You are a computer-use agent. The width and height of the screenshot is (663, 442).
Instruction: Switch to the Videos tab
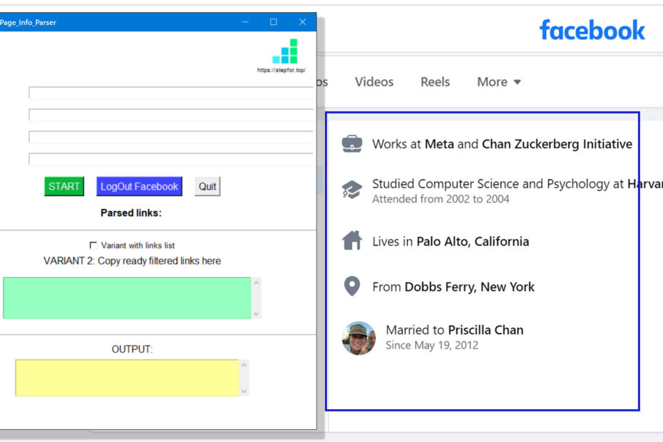click(x=374, y=82)
